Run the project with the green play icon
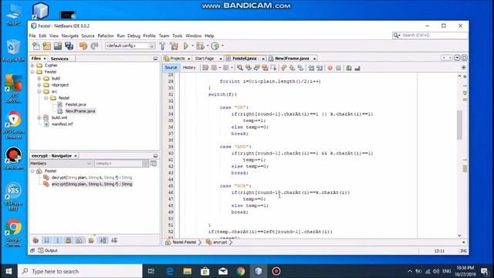 [186, 46]
